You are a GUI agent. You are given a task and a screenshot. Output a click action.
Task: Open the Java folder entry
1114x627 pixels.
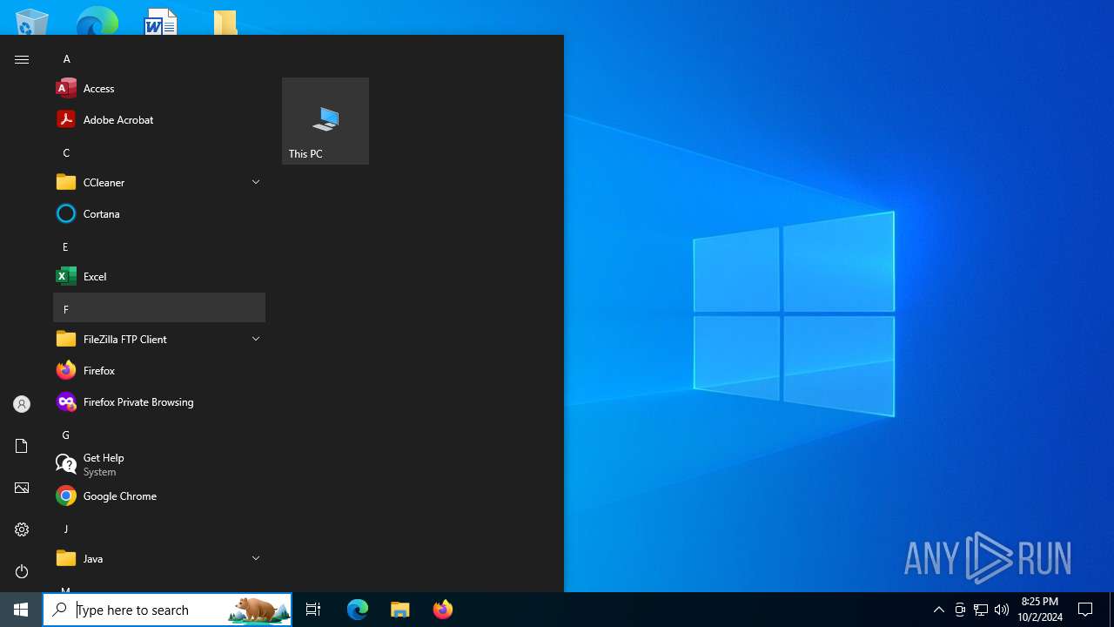(x=159, y=558)
